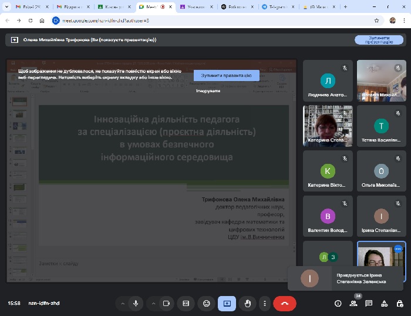Open meeting details info icon
This screenshot has height=316, width=411.
click(338, 303)
